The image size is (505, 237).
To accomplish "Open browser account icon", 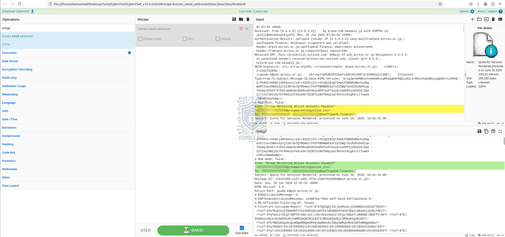I will (485, 4).
